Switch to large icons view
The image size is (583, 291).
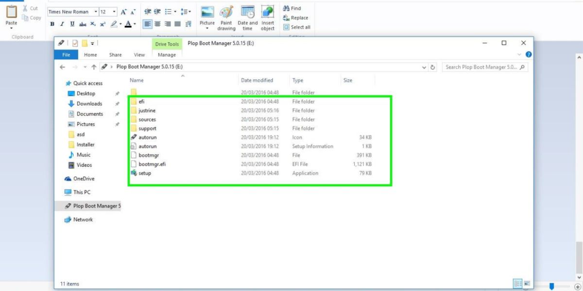527,284
